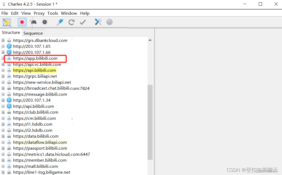Select https://member.bilibili.com host
Viewport: 282px width, 175px height.
click(40, 160)
